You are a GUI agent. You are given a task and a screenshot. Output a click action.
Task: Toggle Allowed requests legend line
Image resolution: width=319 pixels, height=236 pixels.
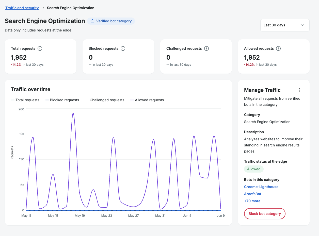pyautogui.click(x=147, y=100)
